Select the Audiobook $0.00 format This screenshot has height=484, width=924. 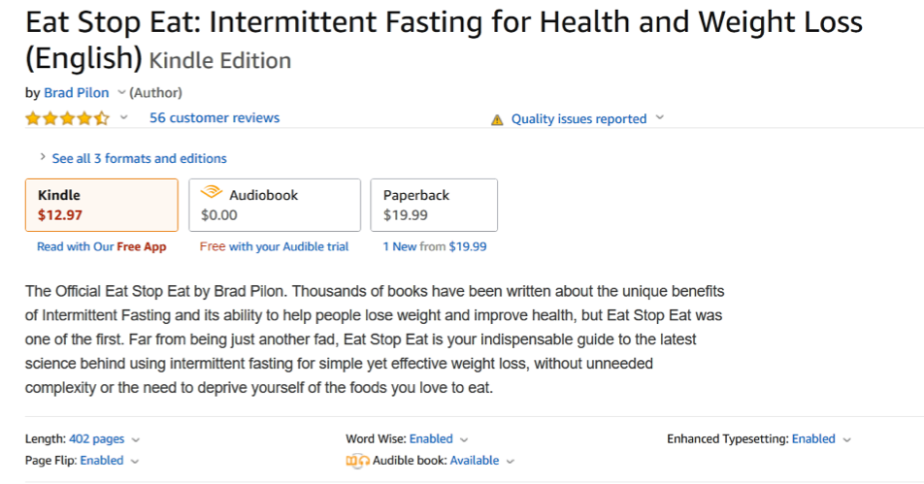275,205
